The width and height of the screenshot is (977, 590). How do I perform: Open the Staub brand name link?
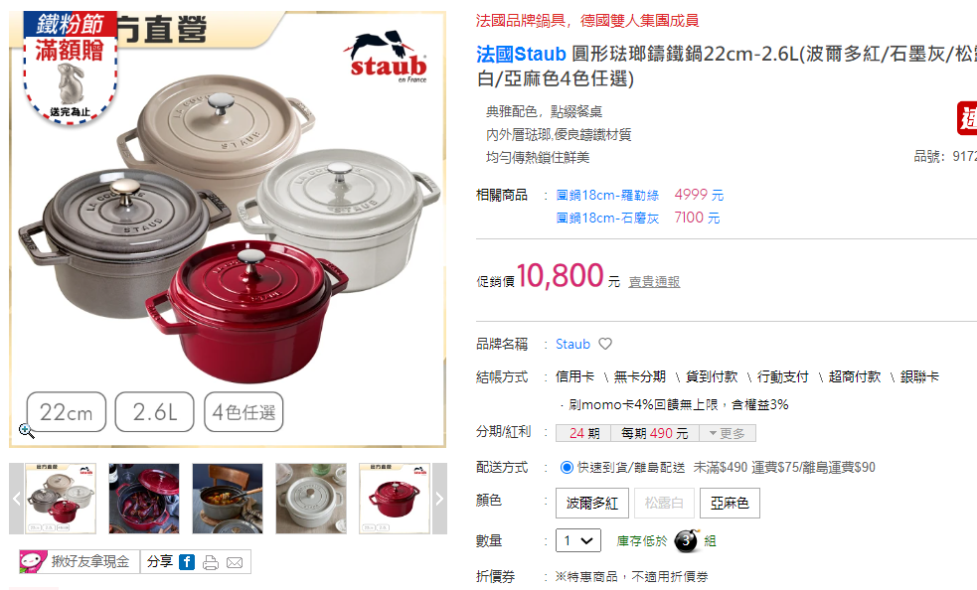(x=572, y=344)
